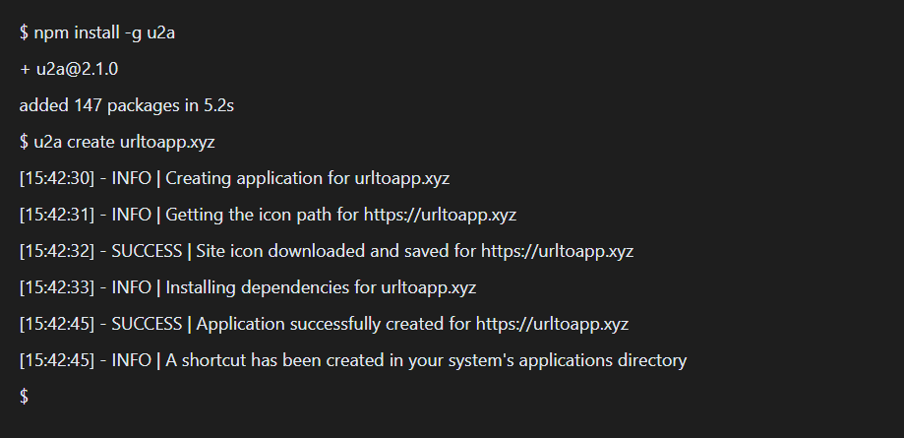Click the INFO label on the Installing dependencies line

(131, 287)
